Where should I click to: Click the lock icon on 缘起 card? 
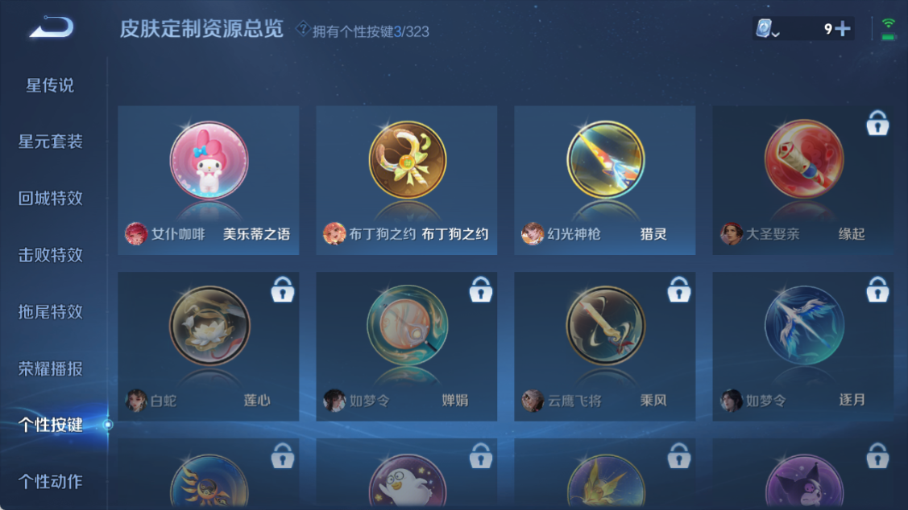pyautogui.click(x=877, y=122)
